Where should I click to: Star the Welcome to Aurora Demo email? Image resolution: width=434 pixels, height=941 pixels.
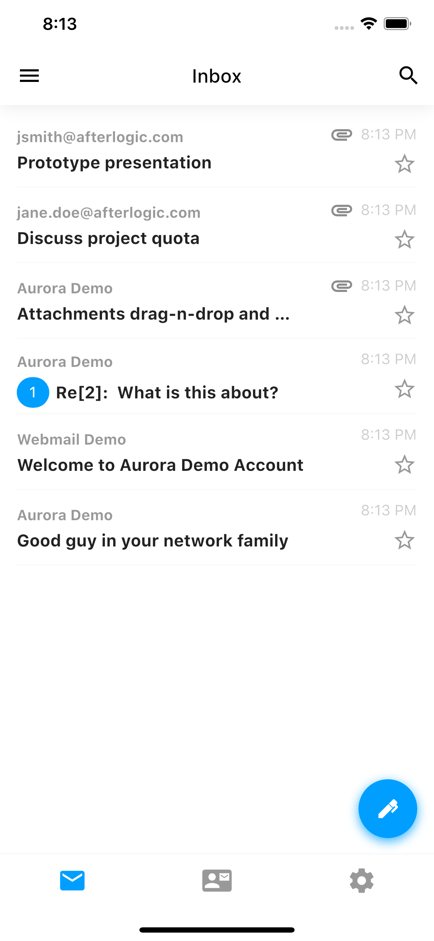pyautogui.click(x=404, y=464)
